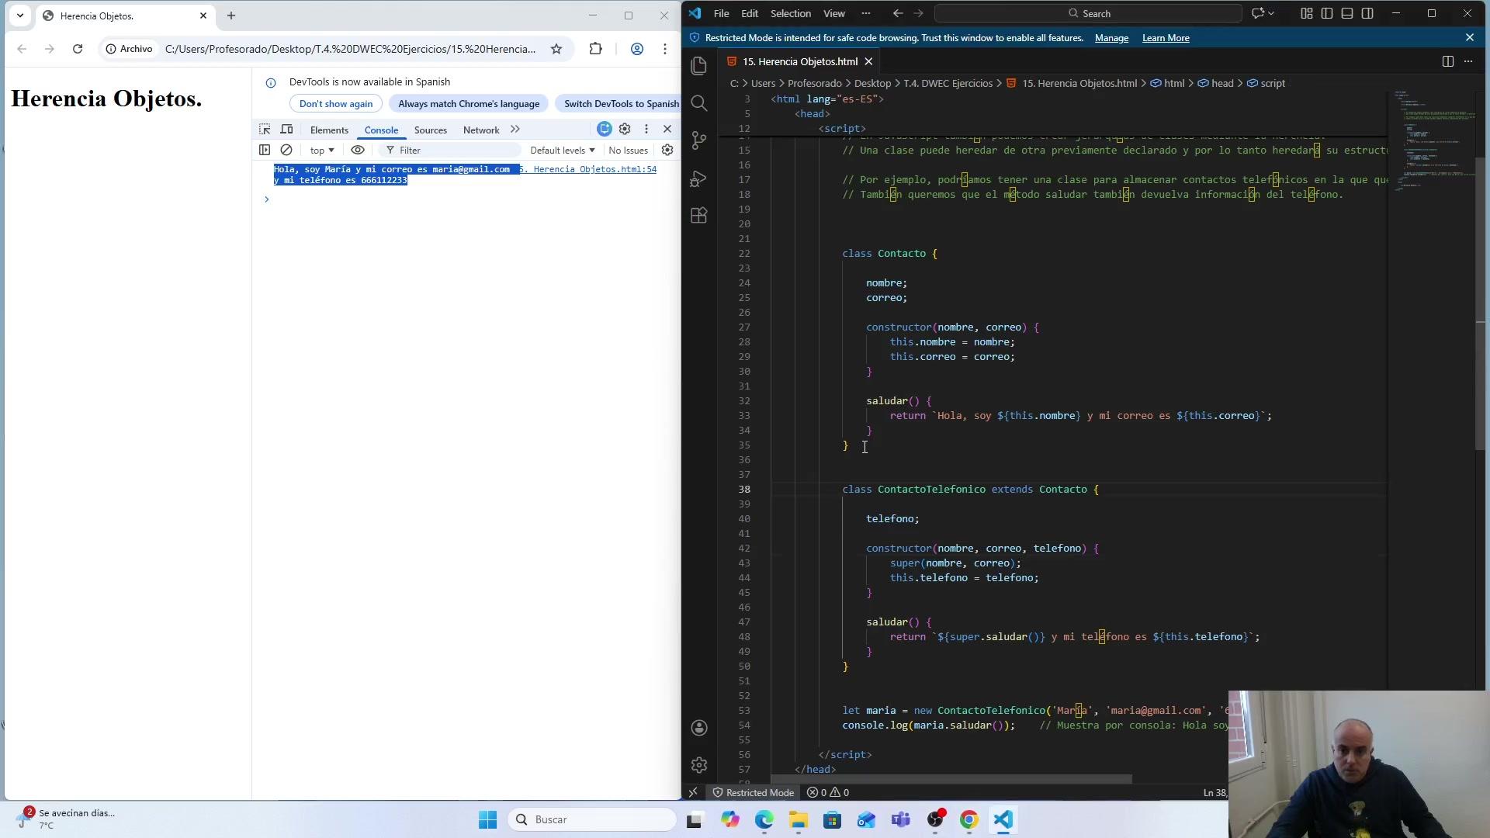Open the Chrome three-dot menu
The width and height of the screenshot is (1490, 838).
(665, 49)
